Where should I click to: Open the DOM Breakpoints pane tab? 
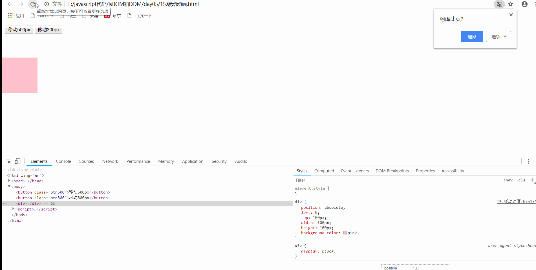point(392,171)
